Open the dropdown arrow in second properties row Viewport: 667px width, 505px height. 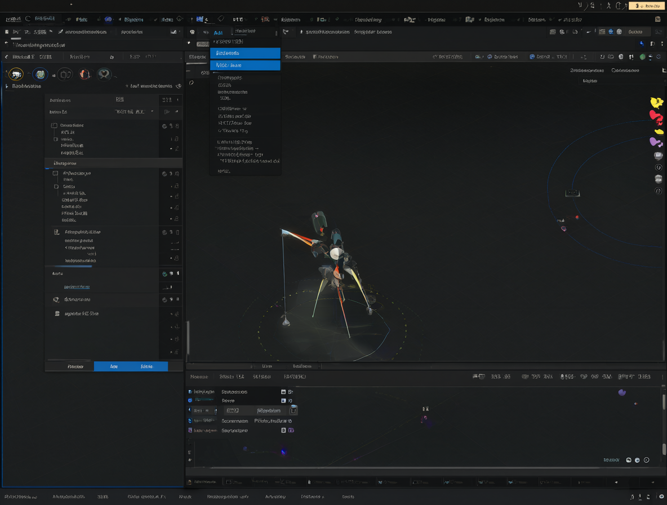click(152, 112)
